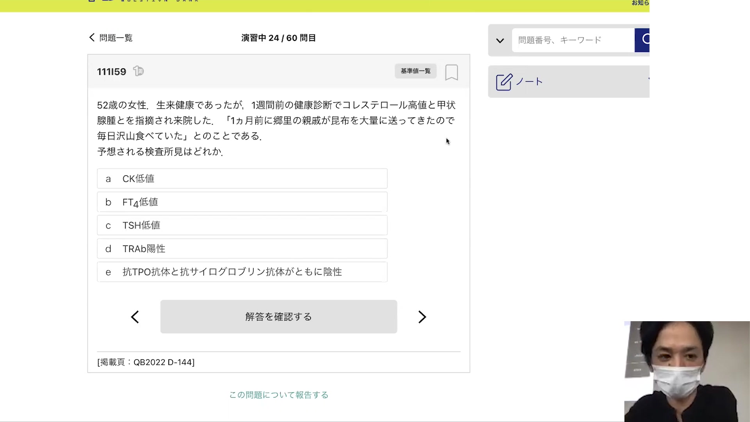Click the blue search button
This screenshot has height=422, width=750.
coord(643,40)
